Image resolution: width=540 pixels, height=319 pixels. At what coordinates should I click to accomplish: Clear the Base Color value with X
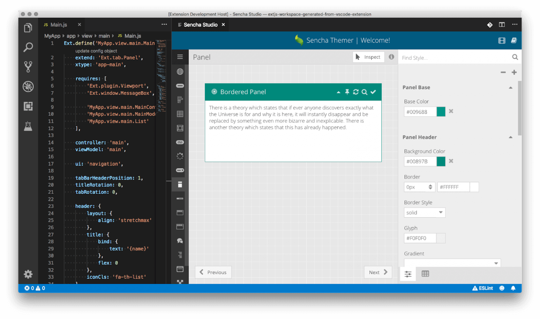451,111
